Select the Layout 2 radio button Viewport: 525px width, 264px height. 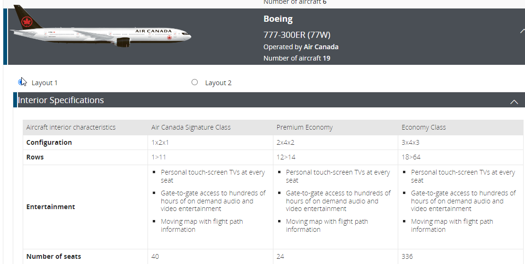(x=194, y=82)
